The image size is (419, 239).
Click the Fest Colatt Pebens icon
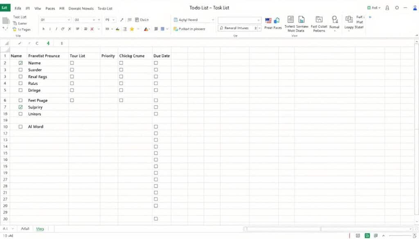319,19
